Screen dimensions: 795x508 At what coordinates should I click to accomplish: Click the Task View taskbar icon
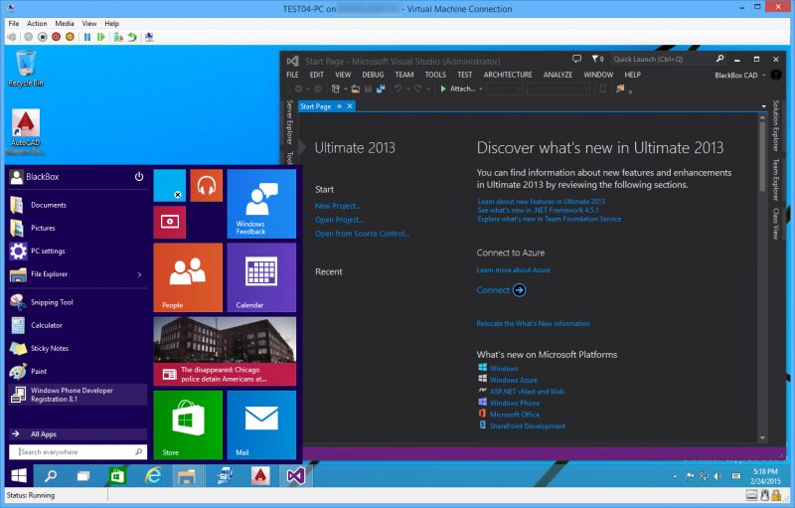click(x=83, y=476)
